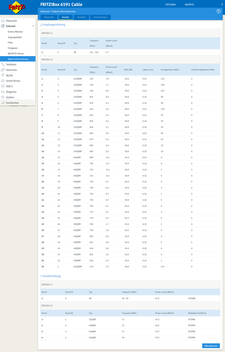
Task: Click the Latenz (ms) column header
Action: pyautogui.click(x=148, y=70)
